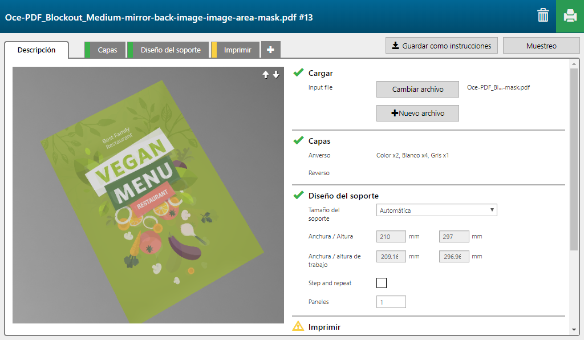The width and height of the screenshot is (584, 340).
Task: Click the Altura field showing 297
Action: [x=454, y=237]
